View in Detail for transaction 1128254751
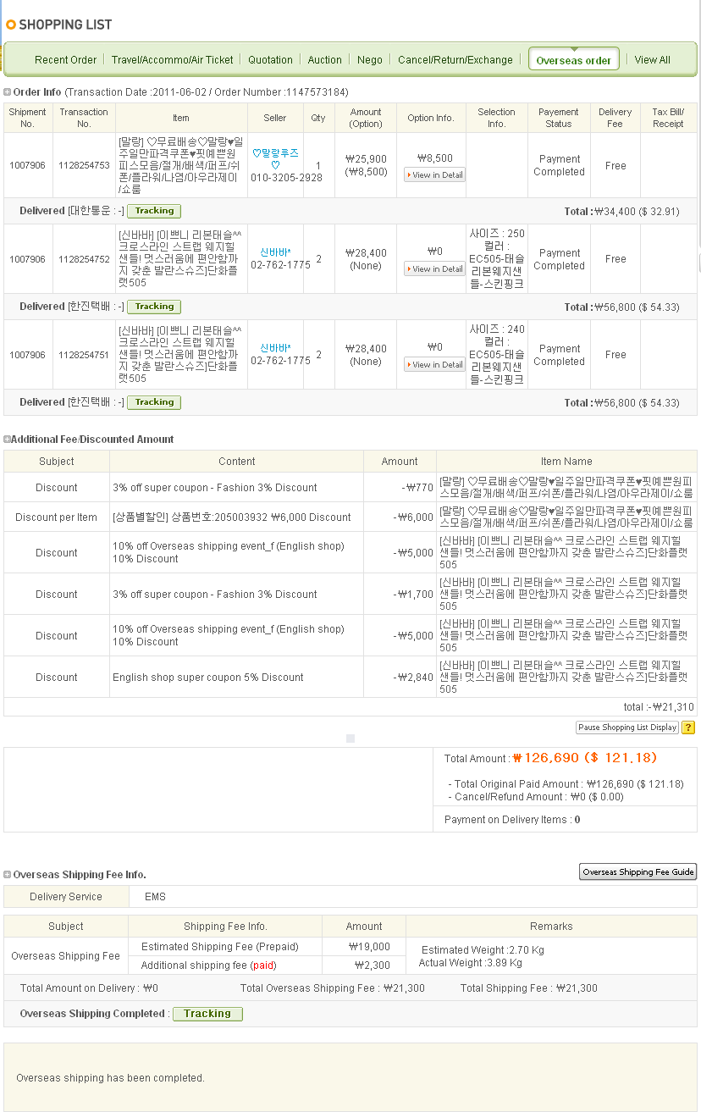 point(435,365)
